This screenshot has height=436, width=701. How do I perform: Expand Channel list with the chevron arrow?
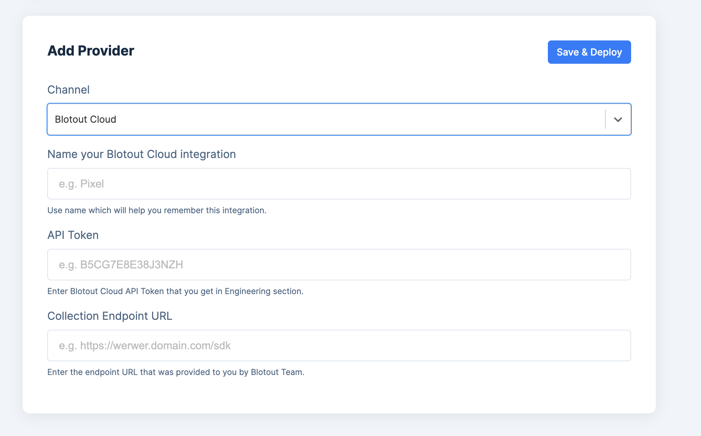[618, 119]
